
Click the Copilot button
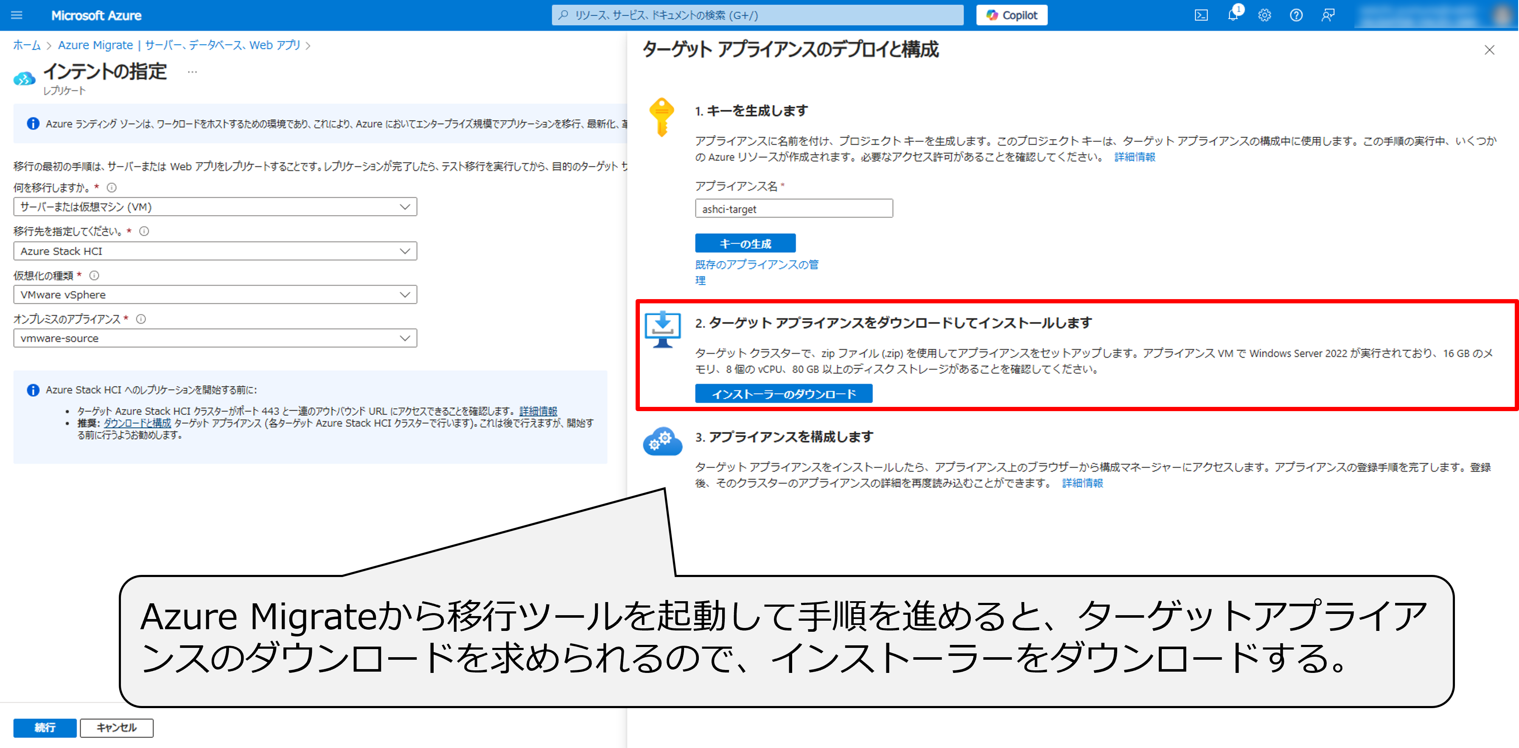1011,15
